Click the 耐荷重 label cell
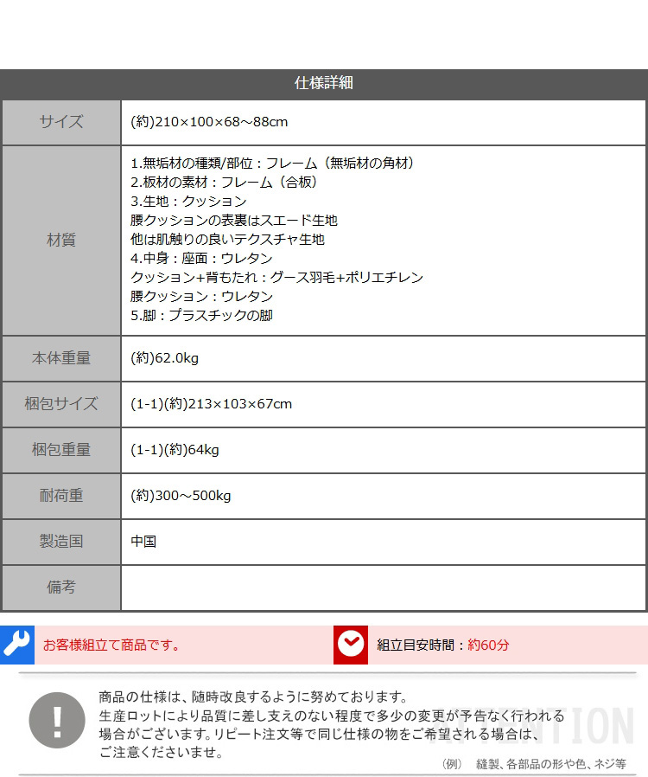The image size is (648, 777). coord(61,496)
